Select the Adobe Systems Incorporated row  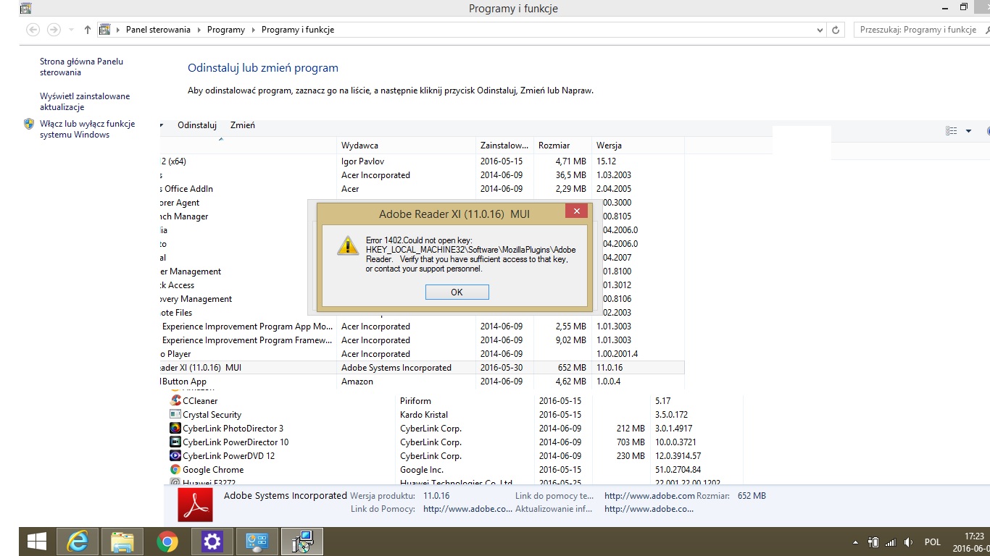click(422, 368)
